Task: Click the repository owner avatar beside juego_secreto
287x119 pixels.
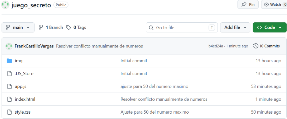Action: point(5,5)
